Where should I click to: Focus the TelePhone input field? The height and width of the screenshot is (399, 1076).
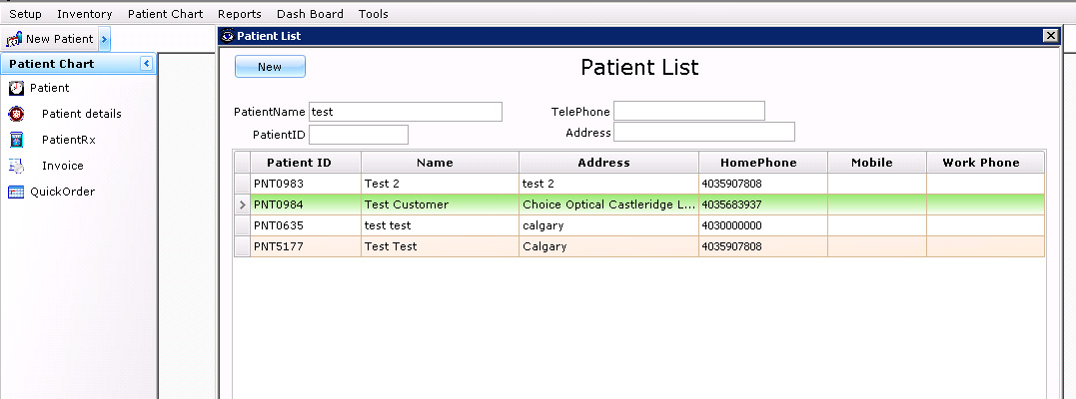689,111
